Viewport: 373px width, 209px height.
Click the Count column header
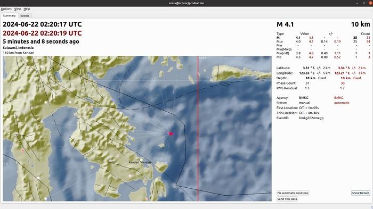coord(366,34)
